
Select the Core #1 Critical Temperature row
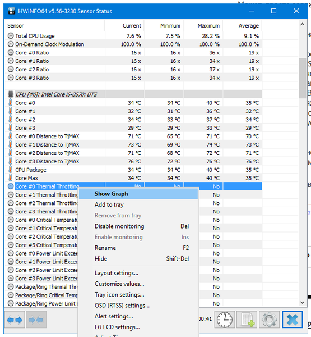click(47, 228)
